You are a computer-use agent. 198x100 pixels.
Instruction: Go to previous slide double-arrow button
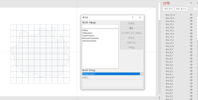[159, 97]
